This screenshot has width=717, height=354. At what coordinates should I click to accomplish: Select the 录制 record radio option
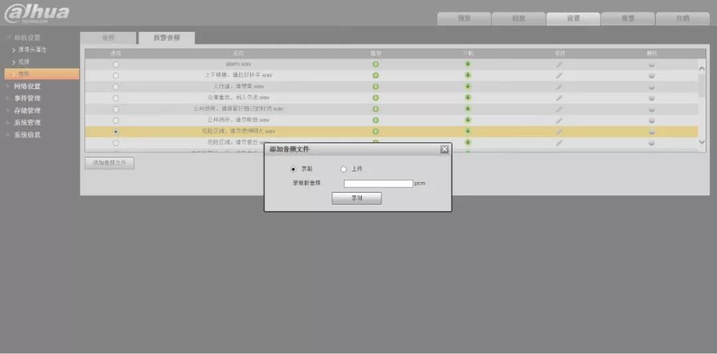tap(294, 169)
